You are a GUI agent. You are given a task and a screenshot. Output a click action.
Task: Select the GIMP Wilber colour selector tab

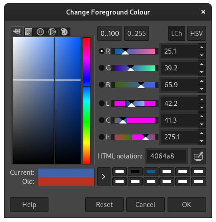pyautogui.click(x=17, y=31)
